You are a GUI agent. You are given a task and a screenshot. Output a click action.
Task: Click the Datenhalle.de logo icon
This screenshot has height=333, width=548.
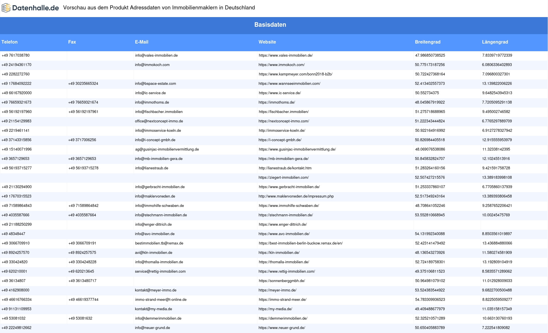6,8
